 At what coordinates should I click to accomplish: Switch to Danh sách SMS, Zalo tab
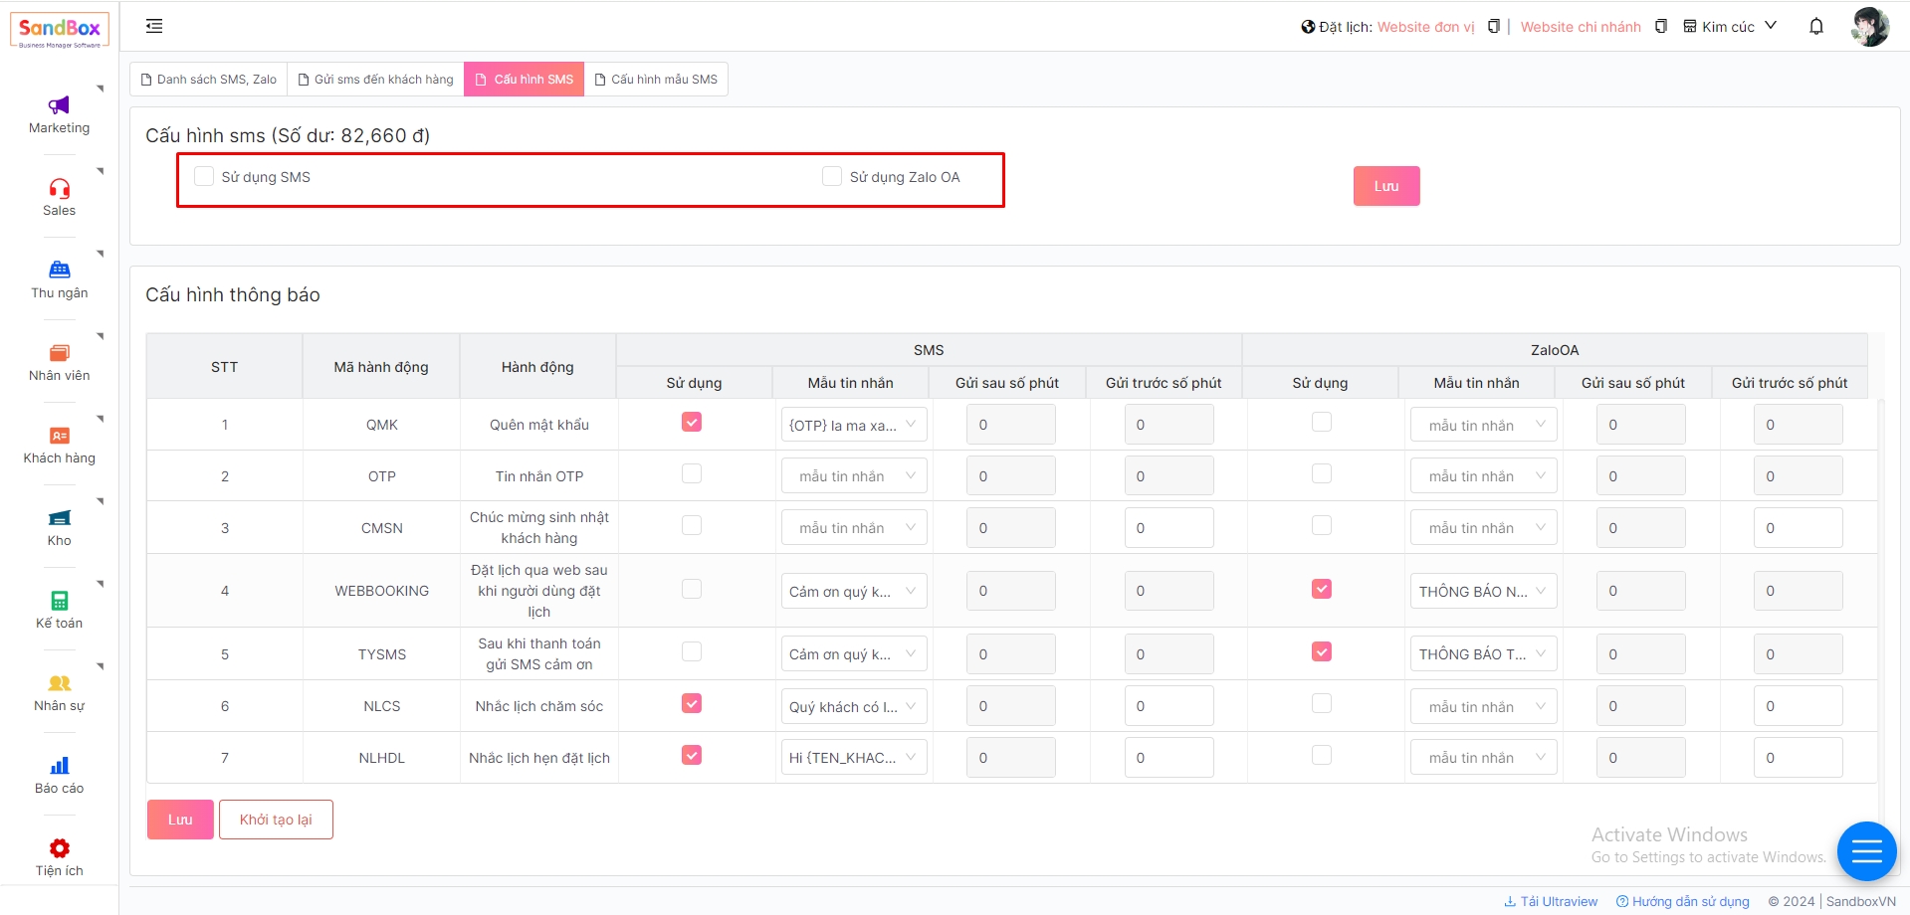[209, 80]
